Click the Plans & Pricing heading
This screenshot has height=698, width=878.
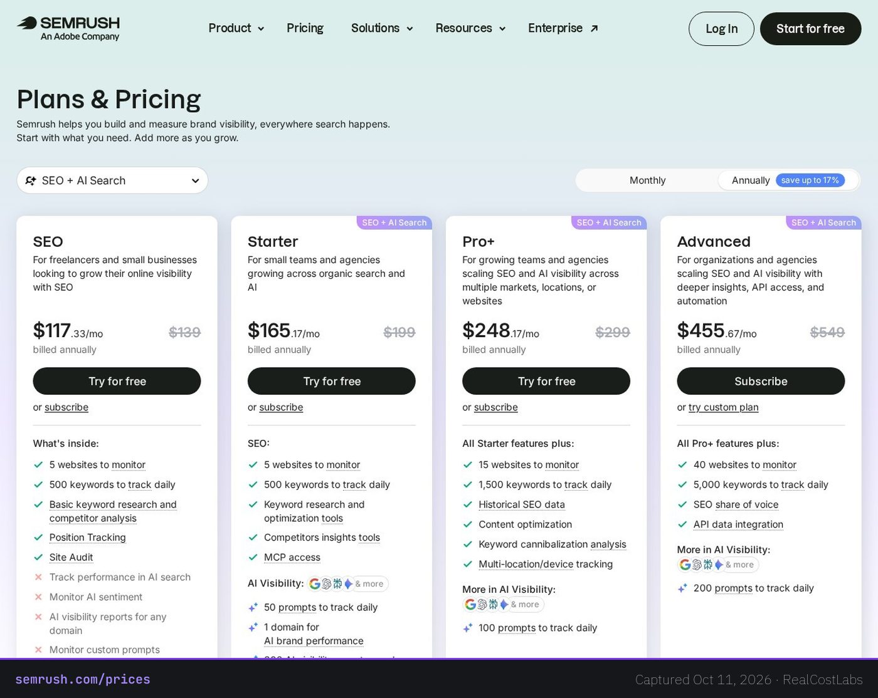[108, 100]
